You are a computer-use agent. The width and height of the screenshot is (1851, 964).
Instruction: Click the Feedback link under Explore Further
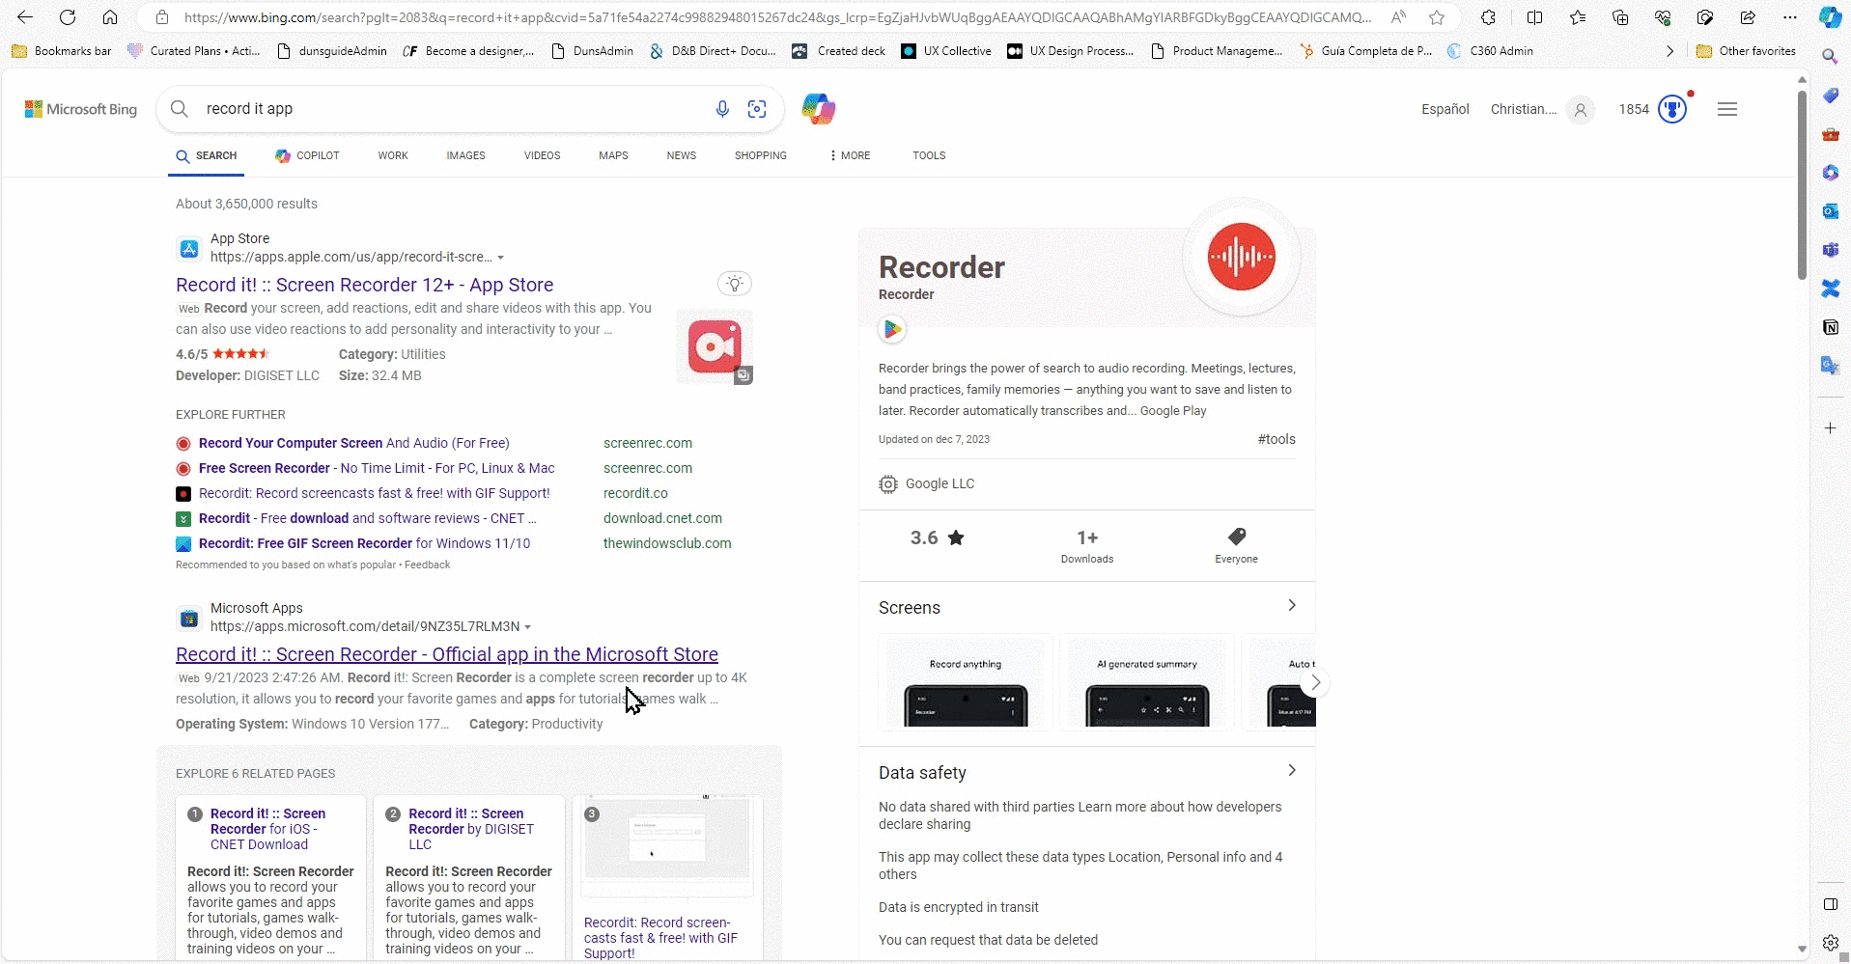click(427, 565)
